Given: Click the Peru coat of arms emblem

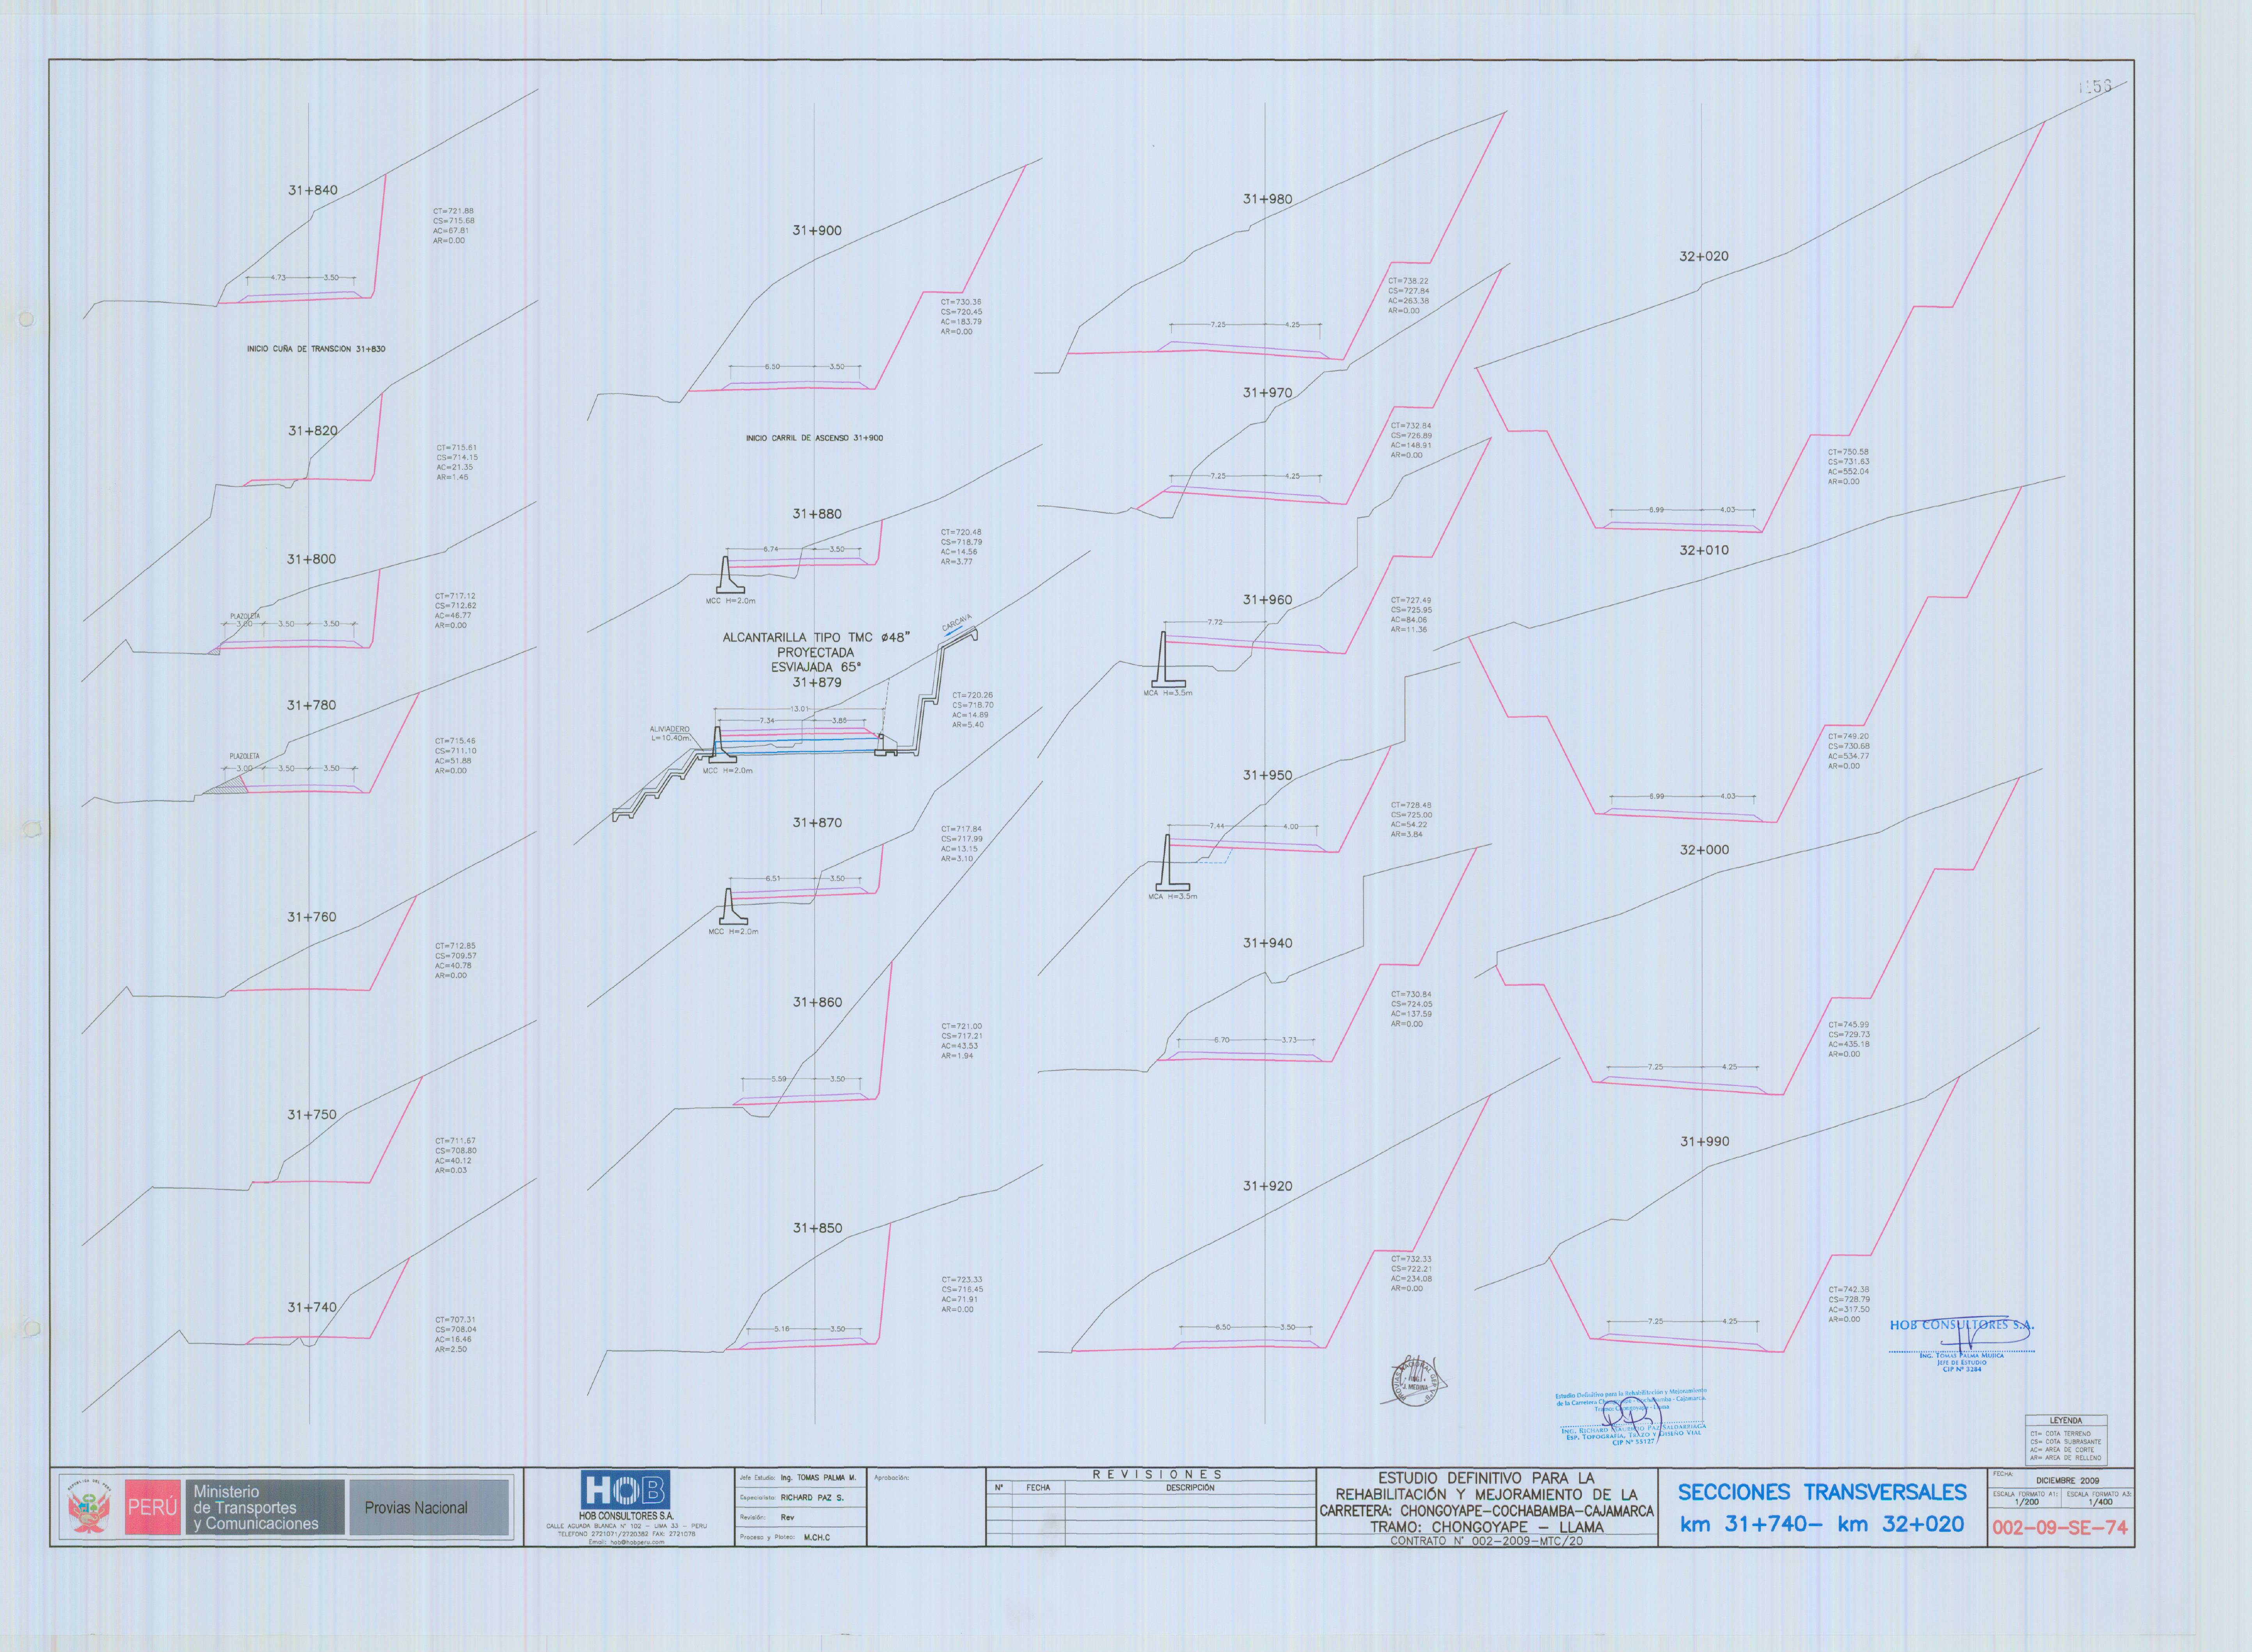Looking at the screenshot, I should tap(88, 1507).
